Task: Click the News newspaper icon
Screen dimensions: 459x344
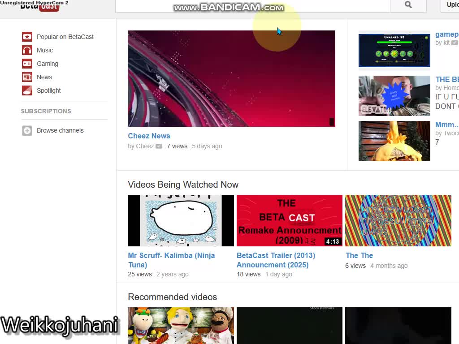Action: (x=27, y=77)
